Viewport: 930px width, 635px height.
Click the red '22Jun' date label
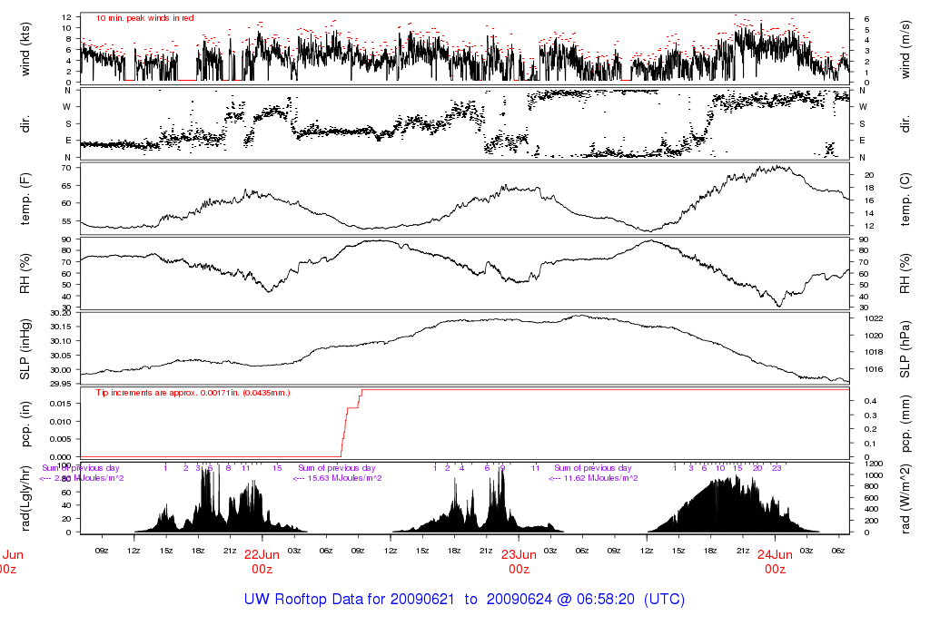coord(262,555)
